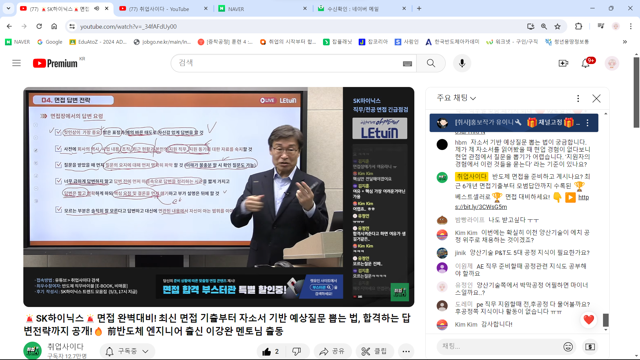Open the YouTube hamburger guide menu
The image size is (640, 360).
tap(16, 63)
